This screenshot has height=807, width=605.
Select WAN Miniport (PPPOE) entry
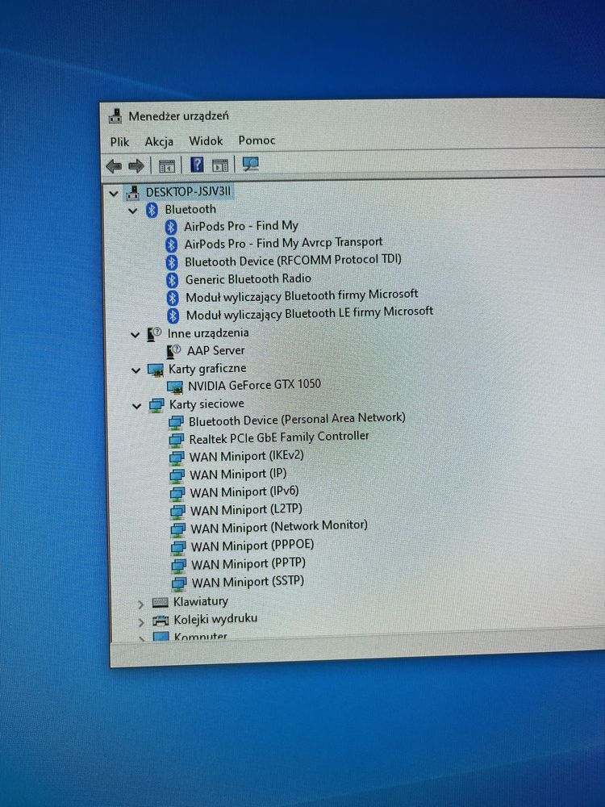tap(252, 546)
